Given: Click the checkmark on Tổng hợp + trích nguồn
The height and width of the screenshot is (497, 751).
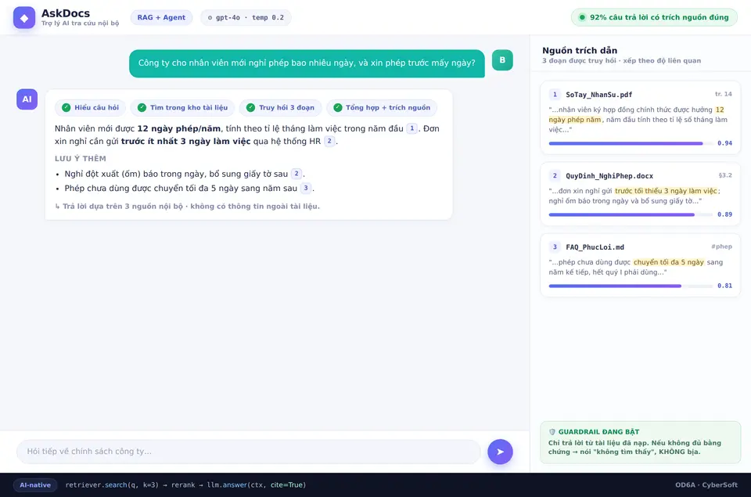Looking at the screenshot, I should click(x=338, y=107).
